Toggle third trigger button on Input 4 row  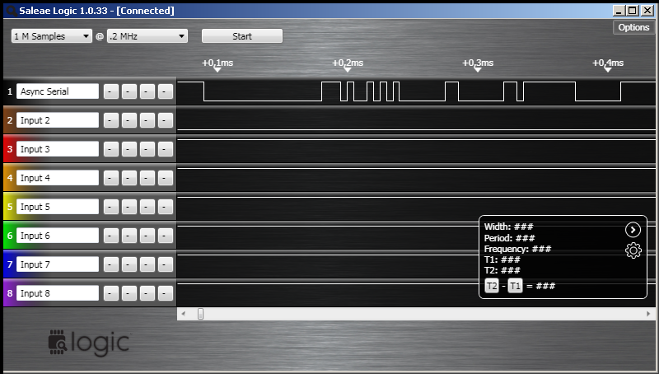(x=147, y=178)
